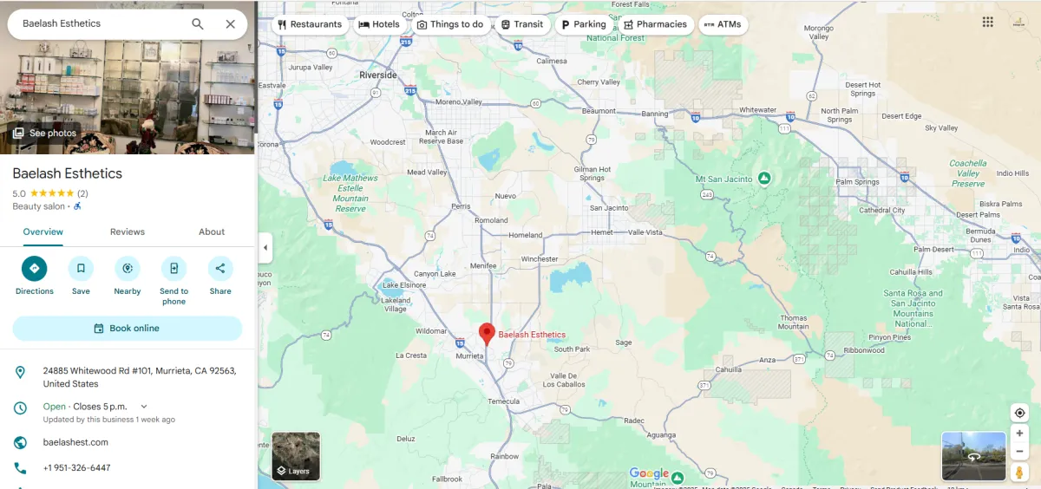Click the phone icon

[20, 468]
